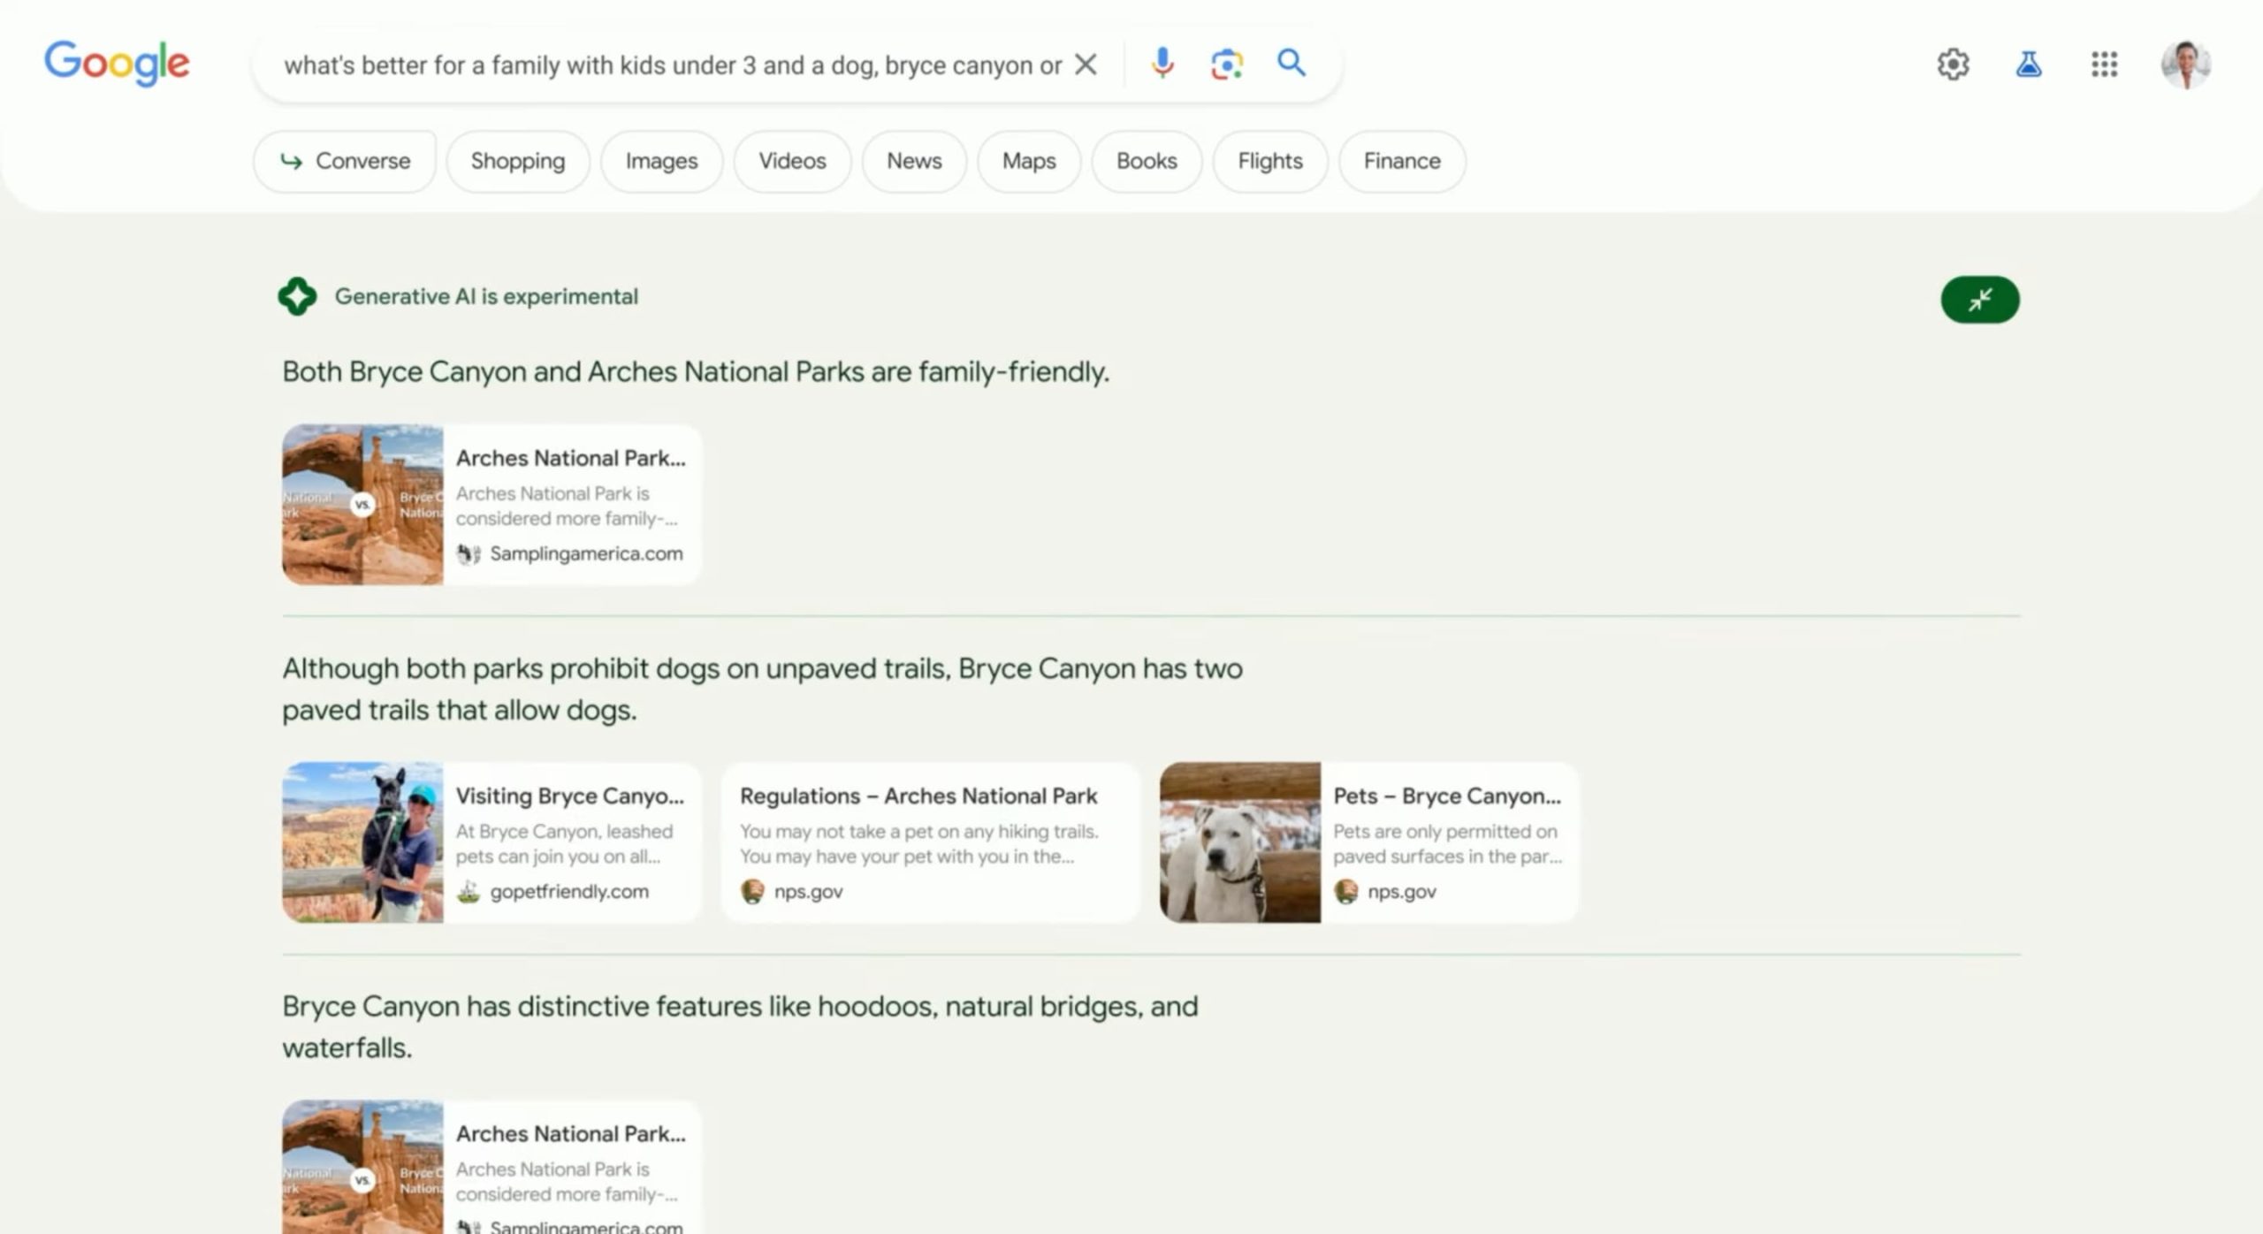2263x1234 pixels.
Task: Open the News results tab
Action: pos(914,161)
